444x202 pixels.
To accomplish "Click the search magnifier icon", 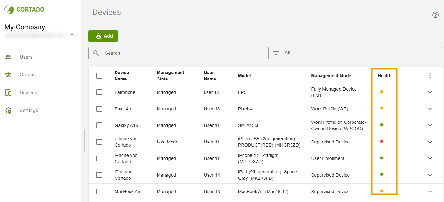I will 96,53.
